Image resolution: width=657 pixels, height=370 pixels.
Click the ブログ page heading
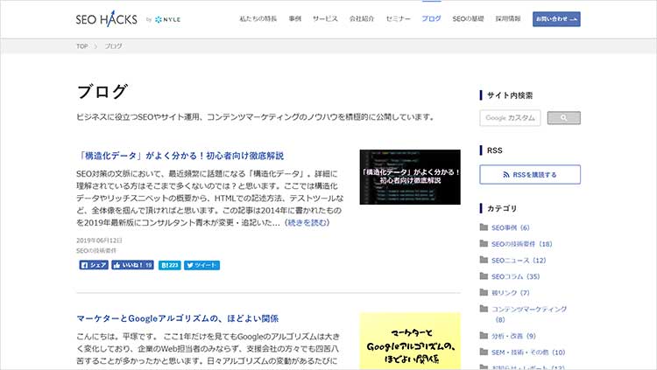[x=102, y=92]
